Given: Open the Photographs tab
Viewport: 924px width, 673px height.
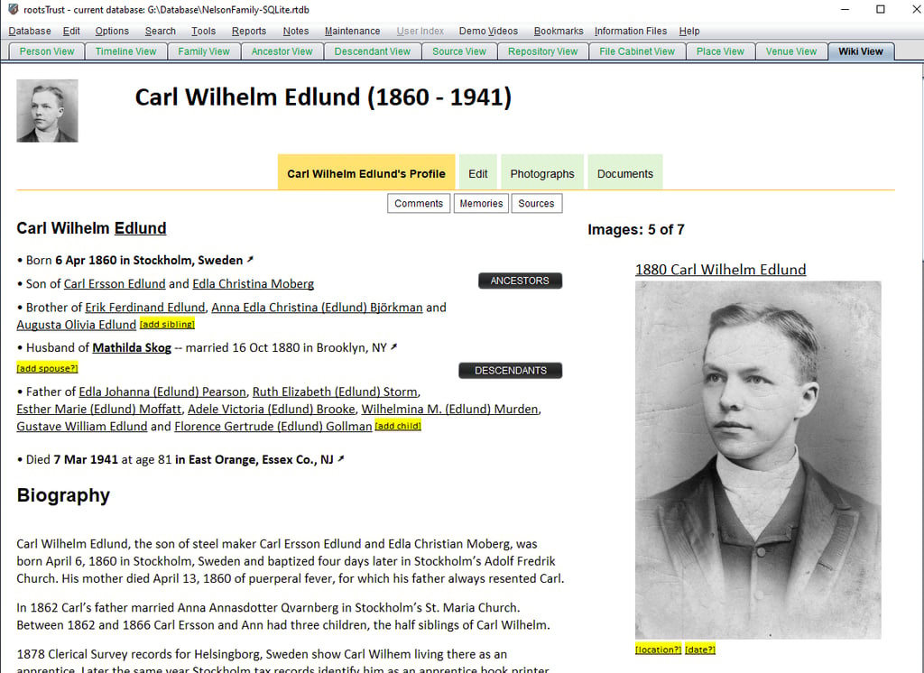Looking at the screenshot, I should pos(542,172).
